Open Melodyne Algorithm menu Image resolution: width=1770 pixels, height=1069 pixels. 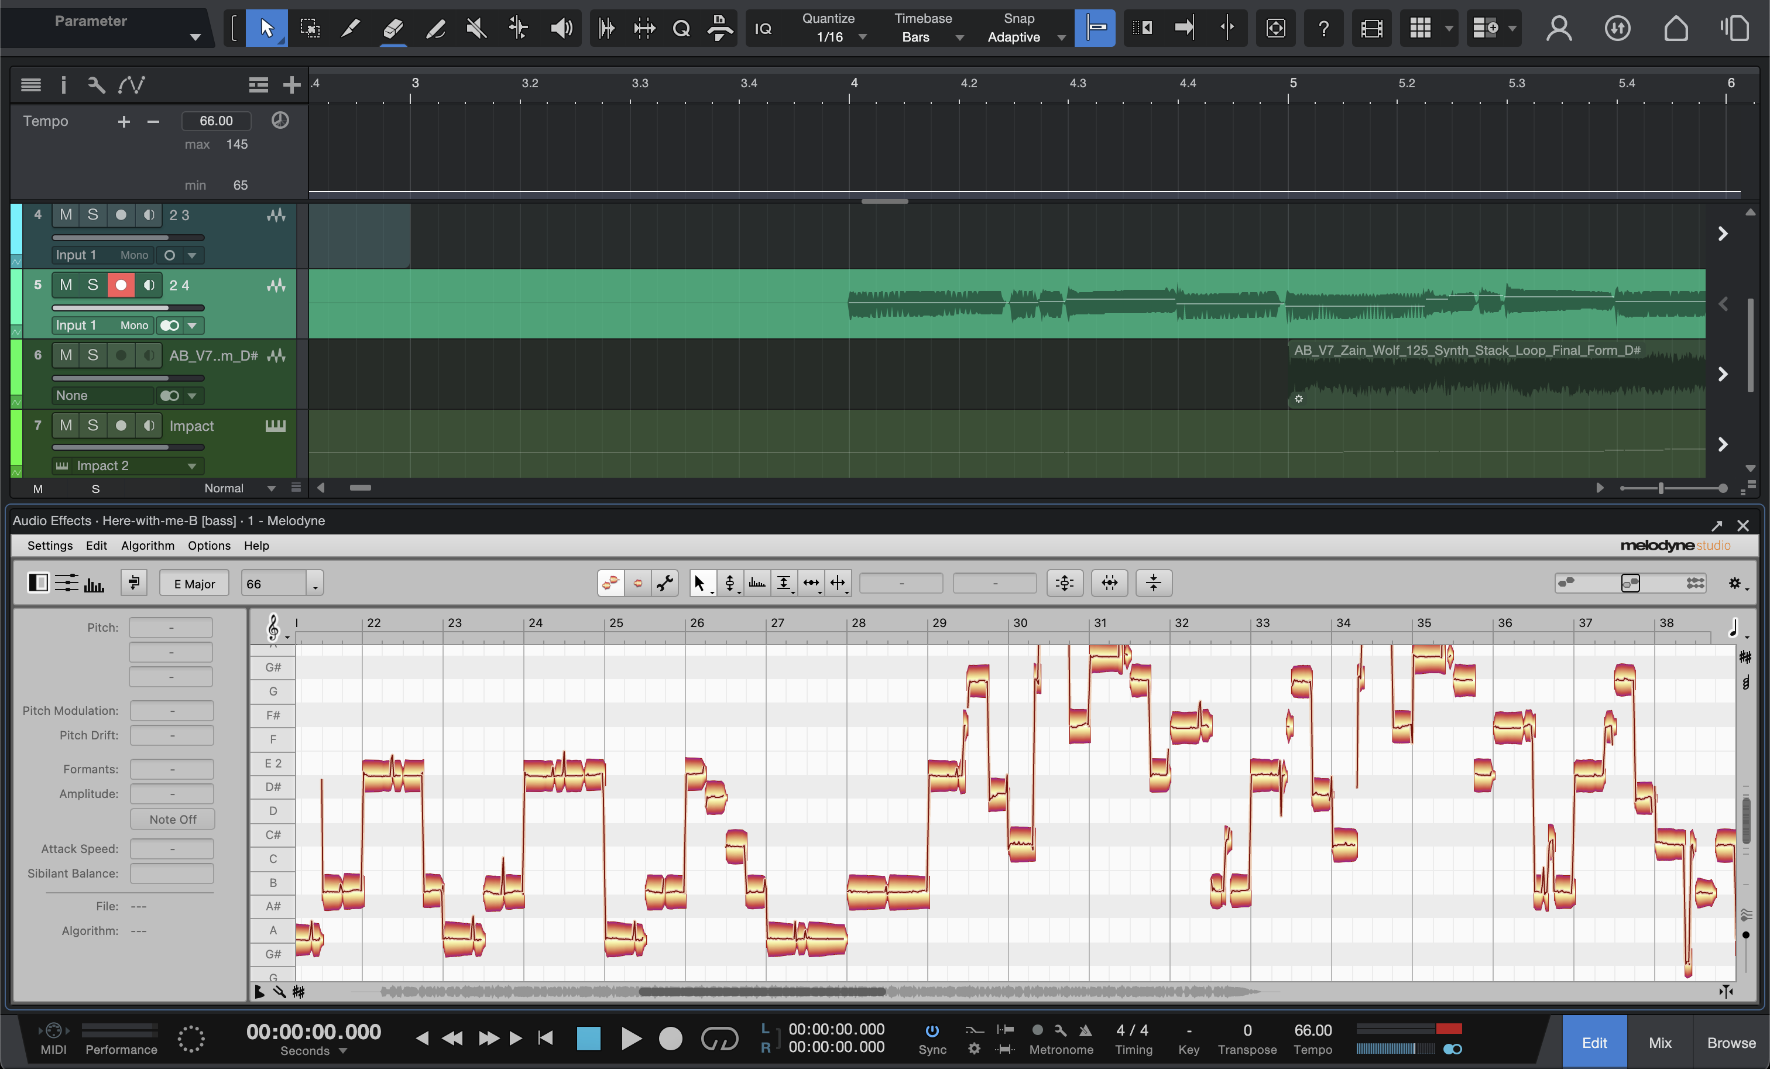[147, 545]
